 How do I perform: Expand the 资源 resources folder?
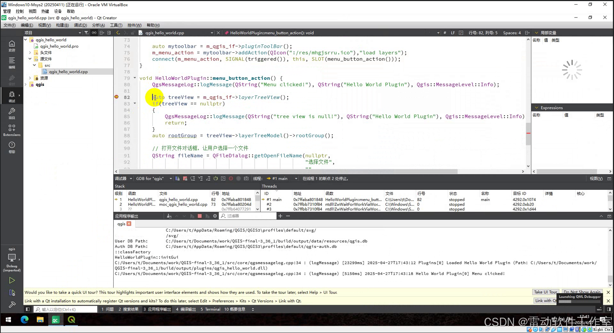pyautogui.click(x=30, y=78)
